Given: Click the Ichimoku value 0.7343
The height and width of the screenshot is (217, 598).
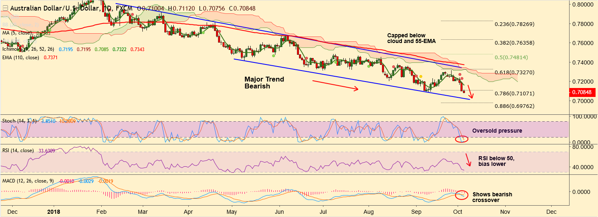Looking at the screenshot, I should point(137,49).
